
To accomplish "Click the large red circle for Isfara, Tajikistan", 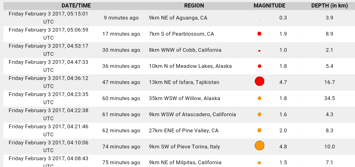I will pyautogui.click(x=259, y=81).
